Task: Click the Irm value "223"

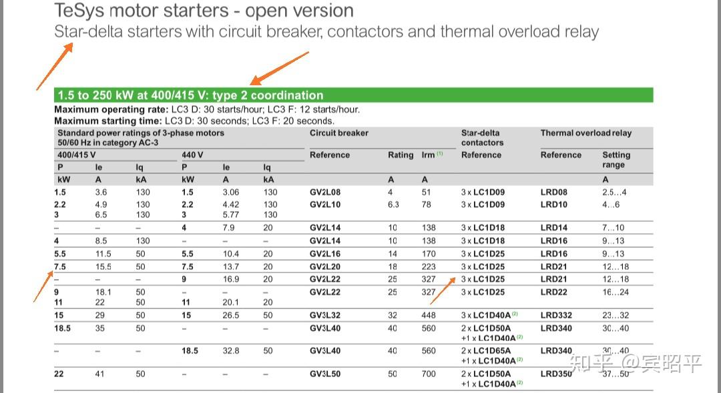Action: click(x=429, y=266)
